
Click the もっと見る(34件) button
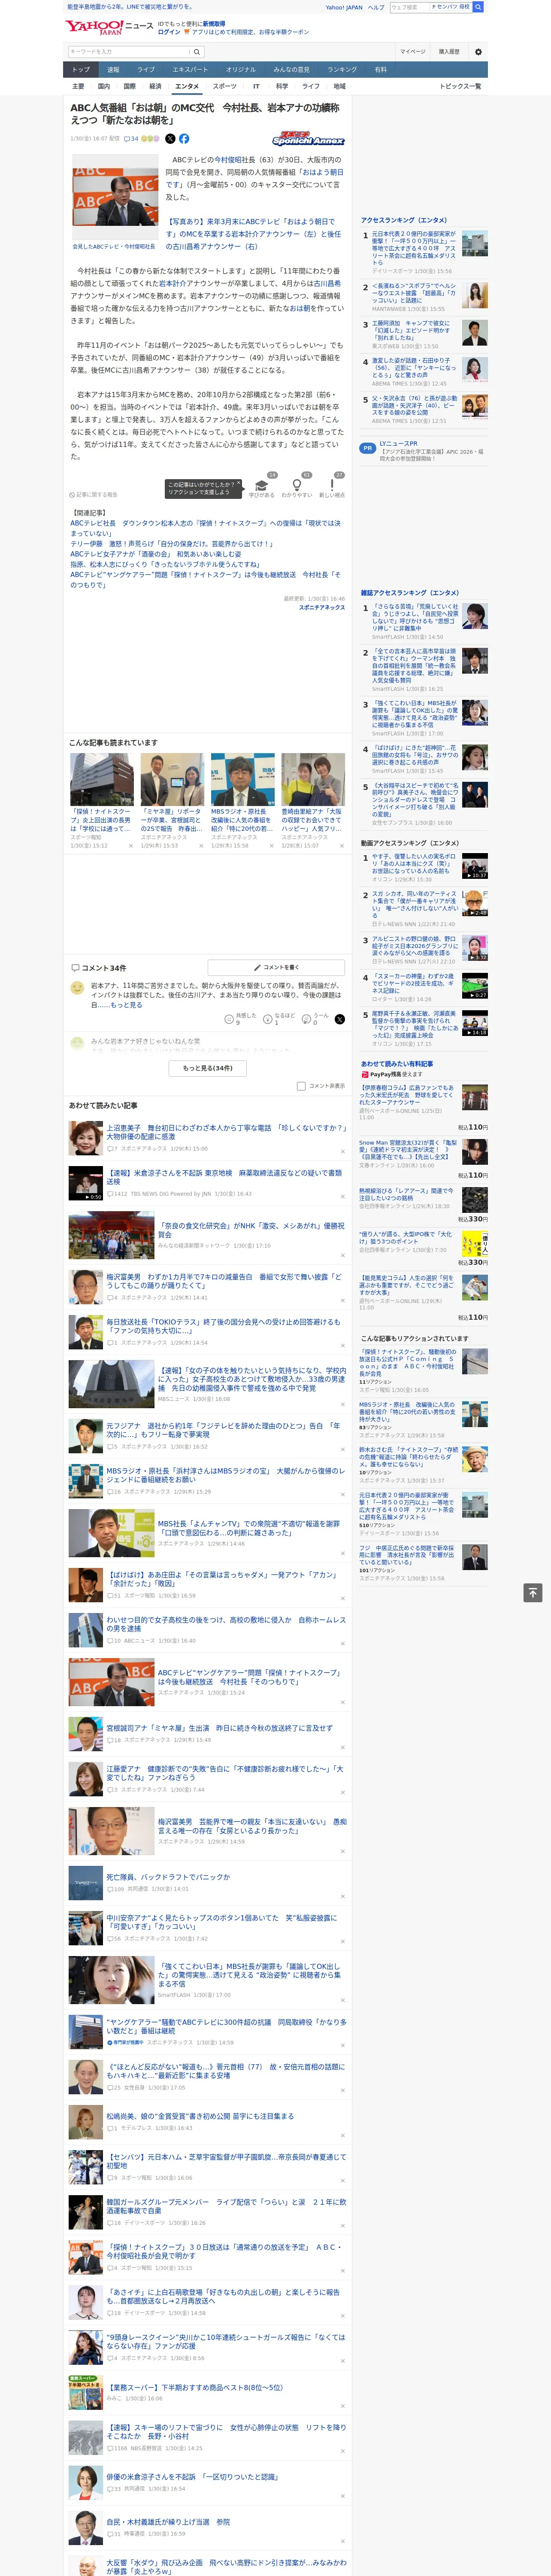pyautogui.click(x=208, y=1068)
